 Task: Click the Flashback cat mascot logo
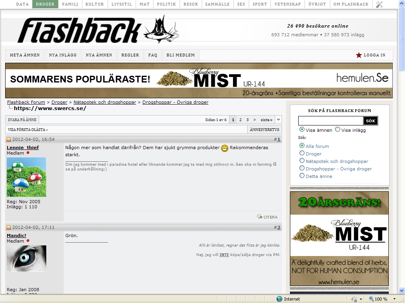tap(161, 29)
